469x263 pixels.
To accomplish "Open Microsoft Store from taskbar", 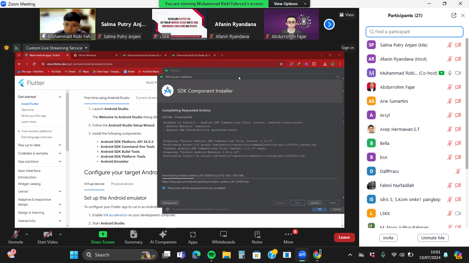I will [x=256, y=255].
